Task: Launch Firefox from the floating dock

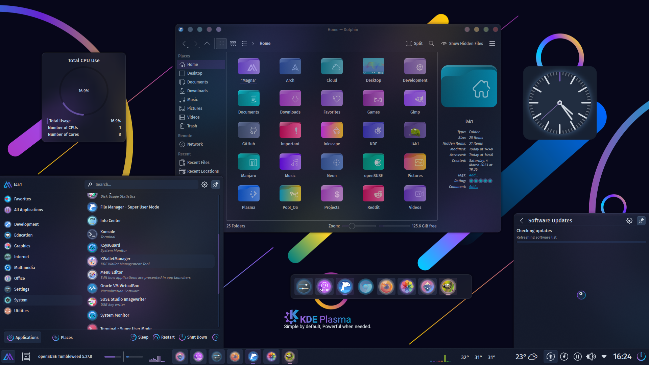Action: click(x=386, y=287)
